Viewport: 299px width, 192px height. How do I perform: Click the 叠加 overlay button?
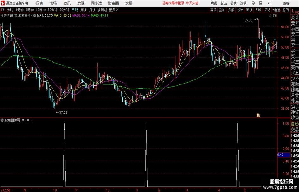(x=222, y=10)
